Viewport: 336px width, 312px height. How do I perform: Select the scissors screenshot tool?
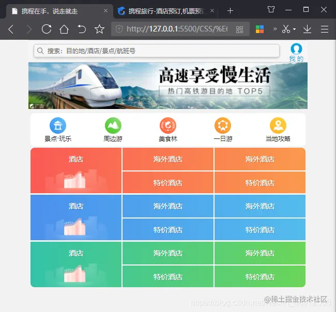point(286,29)
